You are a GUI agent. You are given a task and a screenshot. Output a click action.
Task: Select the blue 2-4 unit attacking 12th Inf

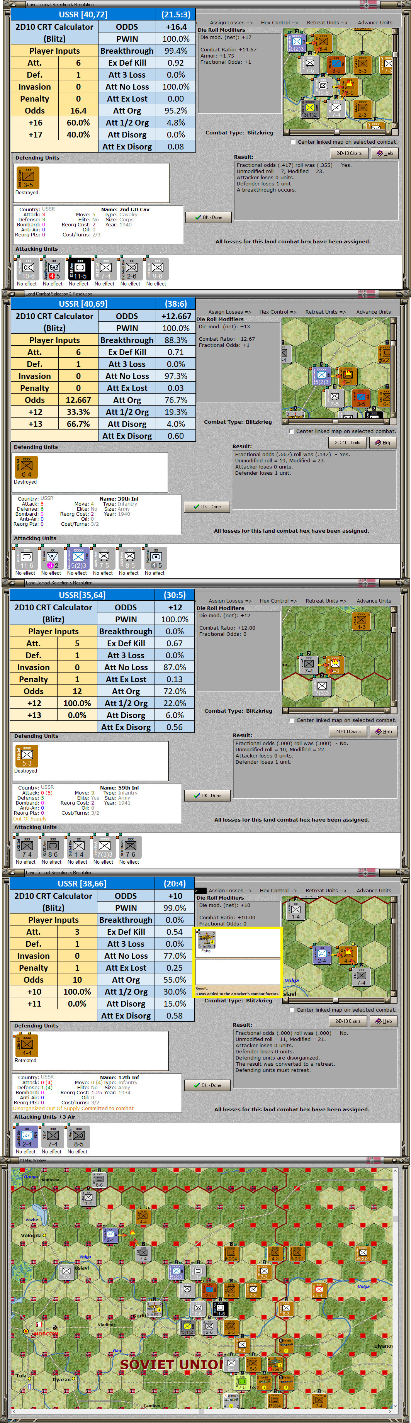(26, 1136)
